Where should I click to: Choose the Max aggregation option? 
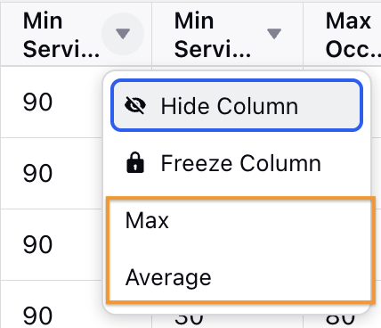[x=147, y=221]
